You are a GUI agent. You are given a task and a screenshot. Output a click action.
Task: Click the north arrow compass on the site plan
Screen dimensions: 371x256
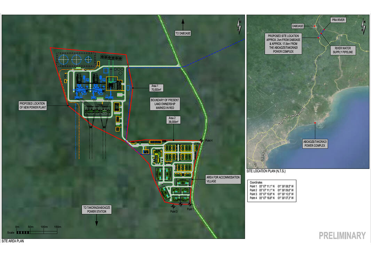pyautogui.click(x=238, y=27)
